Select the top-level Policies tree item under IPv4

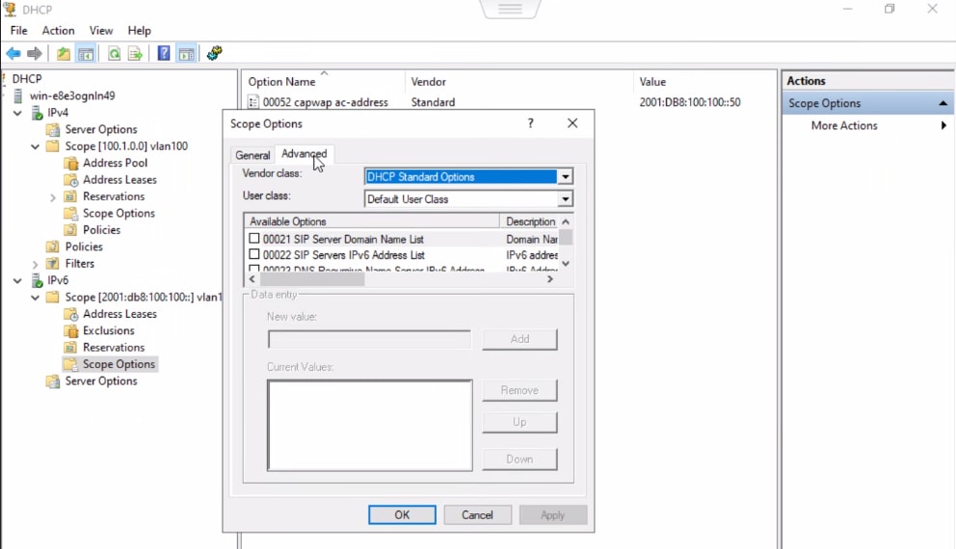(x=84, y=247)
